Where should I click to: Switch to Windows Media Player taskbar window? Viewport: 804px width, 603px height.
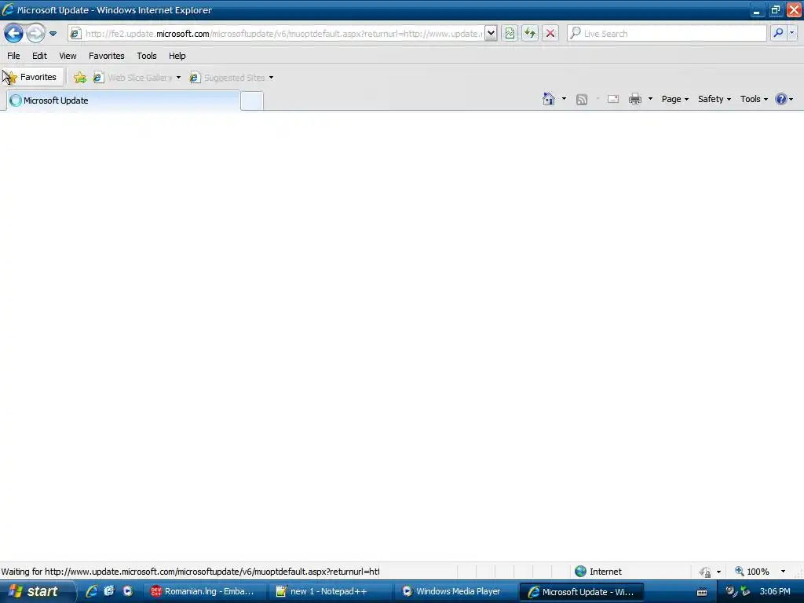point(456,592)
